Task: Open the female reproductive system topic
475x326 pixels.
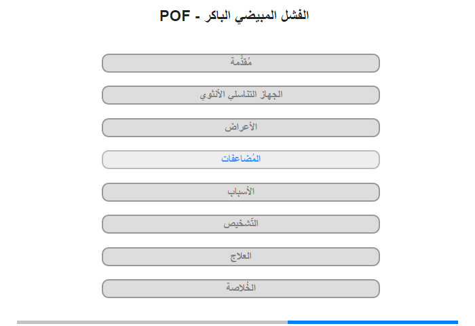Action: coord(241,95)
